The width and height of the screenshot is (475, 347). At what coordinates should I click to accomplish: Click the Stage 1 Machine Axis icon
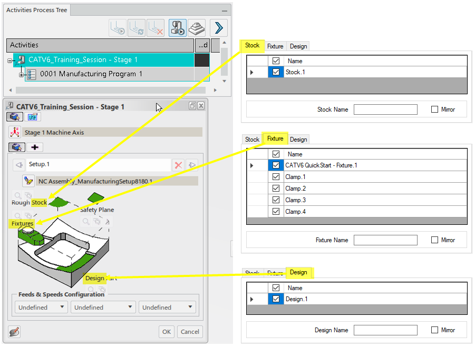(x=15, y=132)
